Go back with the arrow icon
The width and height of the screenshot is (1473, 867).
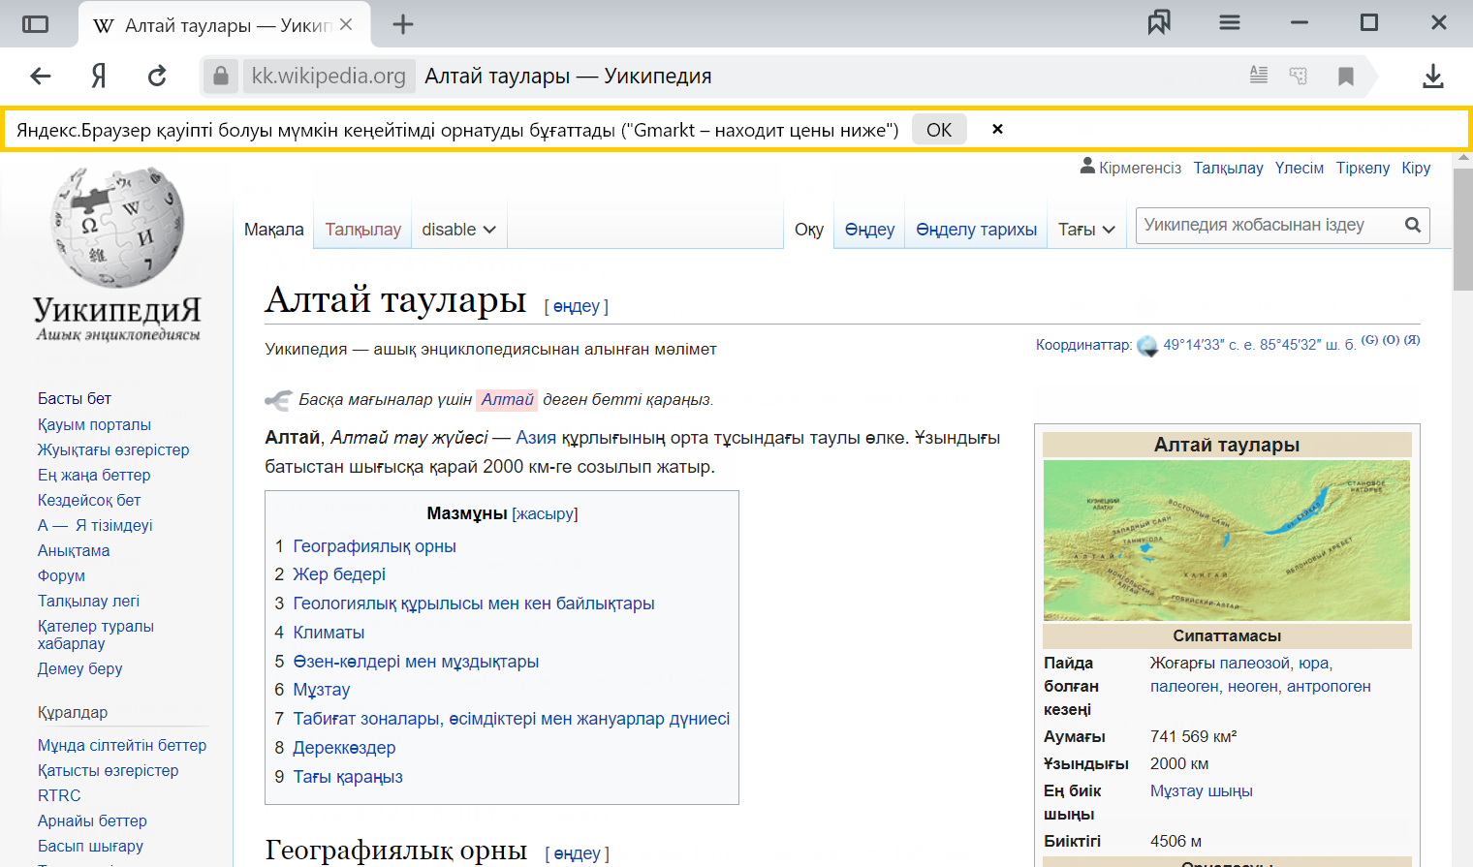pyautogui.click(x=40, y=76)
